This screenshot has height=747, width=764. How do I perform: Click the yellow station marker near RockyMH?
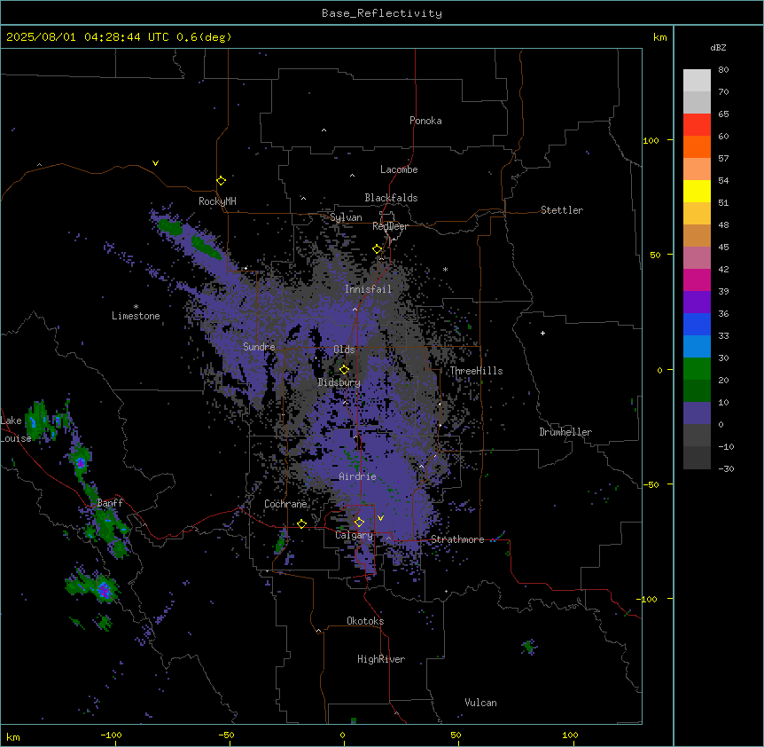tap(222, 181)
